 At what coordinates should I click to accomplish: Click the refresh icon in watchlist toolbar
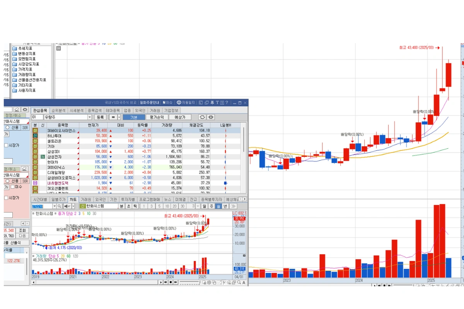(202, 117)
